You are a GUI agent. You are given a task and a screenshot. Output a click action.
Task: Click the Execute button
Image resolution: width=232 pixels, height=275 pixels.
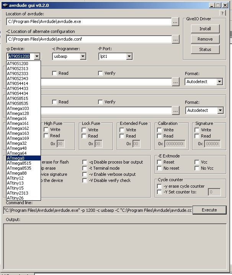pyautogui.click(x=209, y=210)
